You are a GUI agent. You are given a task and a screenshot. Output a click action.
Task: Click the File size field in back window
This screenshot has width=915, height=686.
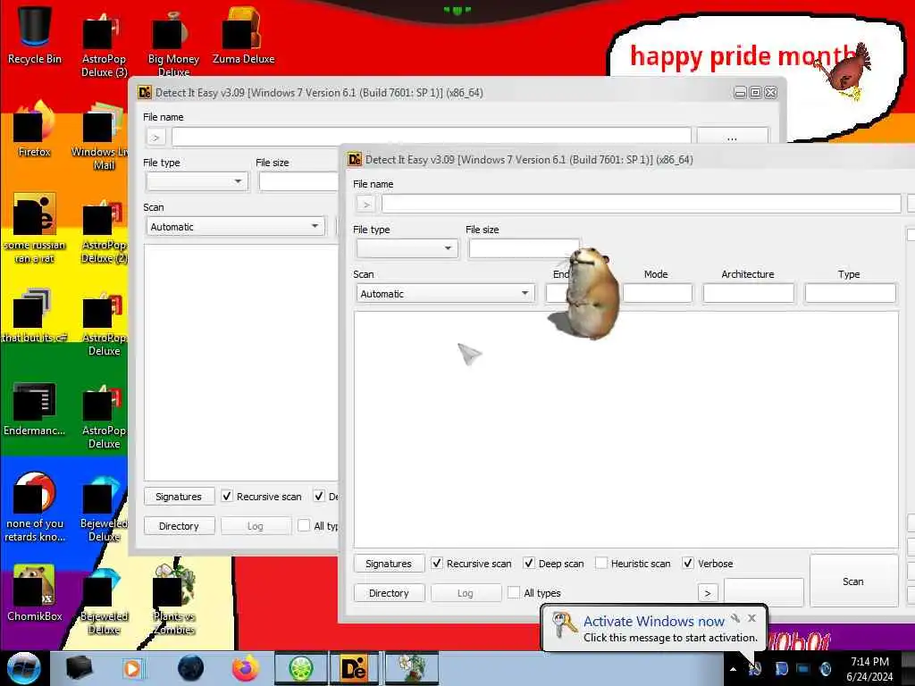(298, 181)
